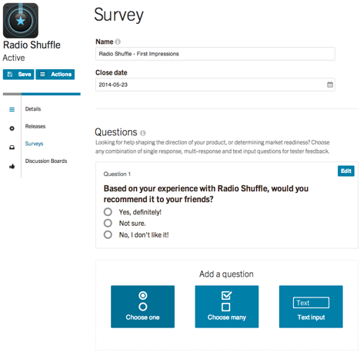Click the Radio Shuffle app icon
Image resolution: width=360 pixels, height=352 pixels.
pyautogui.click(x=21, y=21)
